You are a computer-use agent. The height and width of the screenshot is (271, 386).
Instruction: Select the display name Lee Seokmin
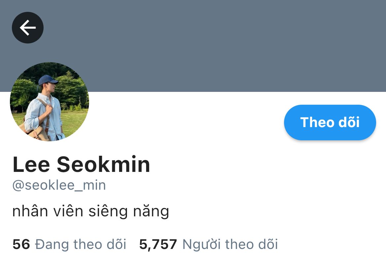pyautogui.click(x=81, y=164)
